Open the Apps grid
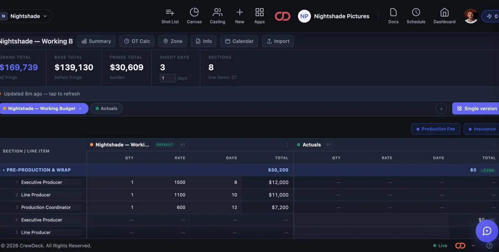The image size is (499, 252). pos(259,16)
